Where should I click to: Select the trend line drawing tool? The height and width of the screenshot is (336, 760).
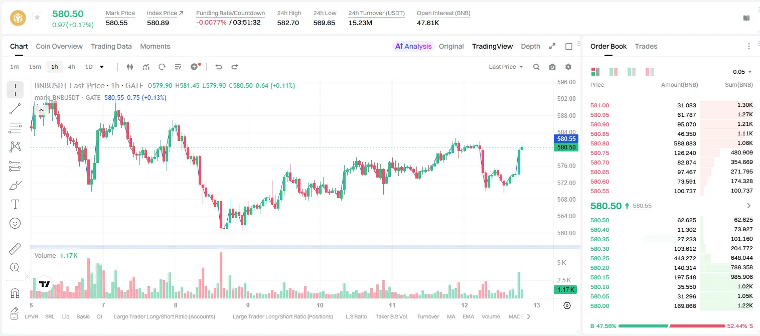[15, 109]
